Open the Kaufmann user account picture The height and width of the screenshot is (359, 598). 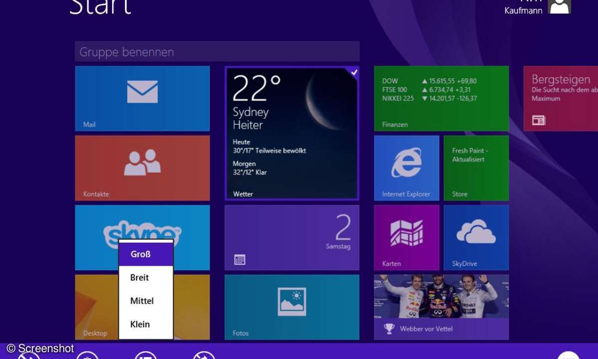tap(559, 6)
